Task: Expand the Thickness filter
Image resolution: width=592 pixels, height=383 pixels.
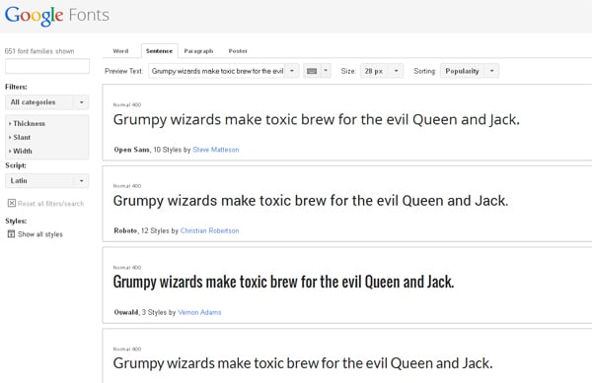Action: [x=27, y=123]
